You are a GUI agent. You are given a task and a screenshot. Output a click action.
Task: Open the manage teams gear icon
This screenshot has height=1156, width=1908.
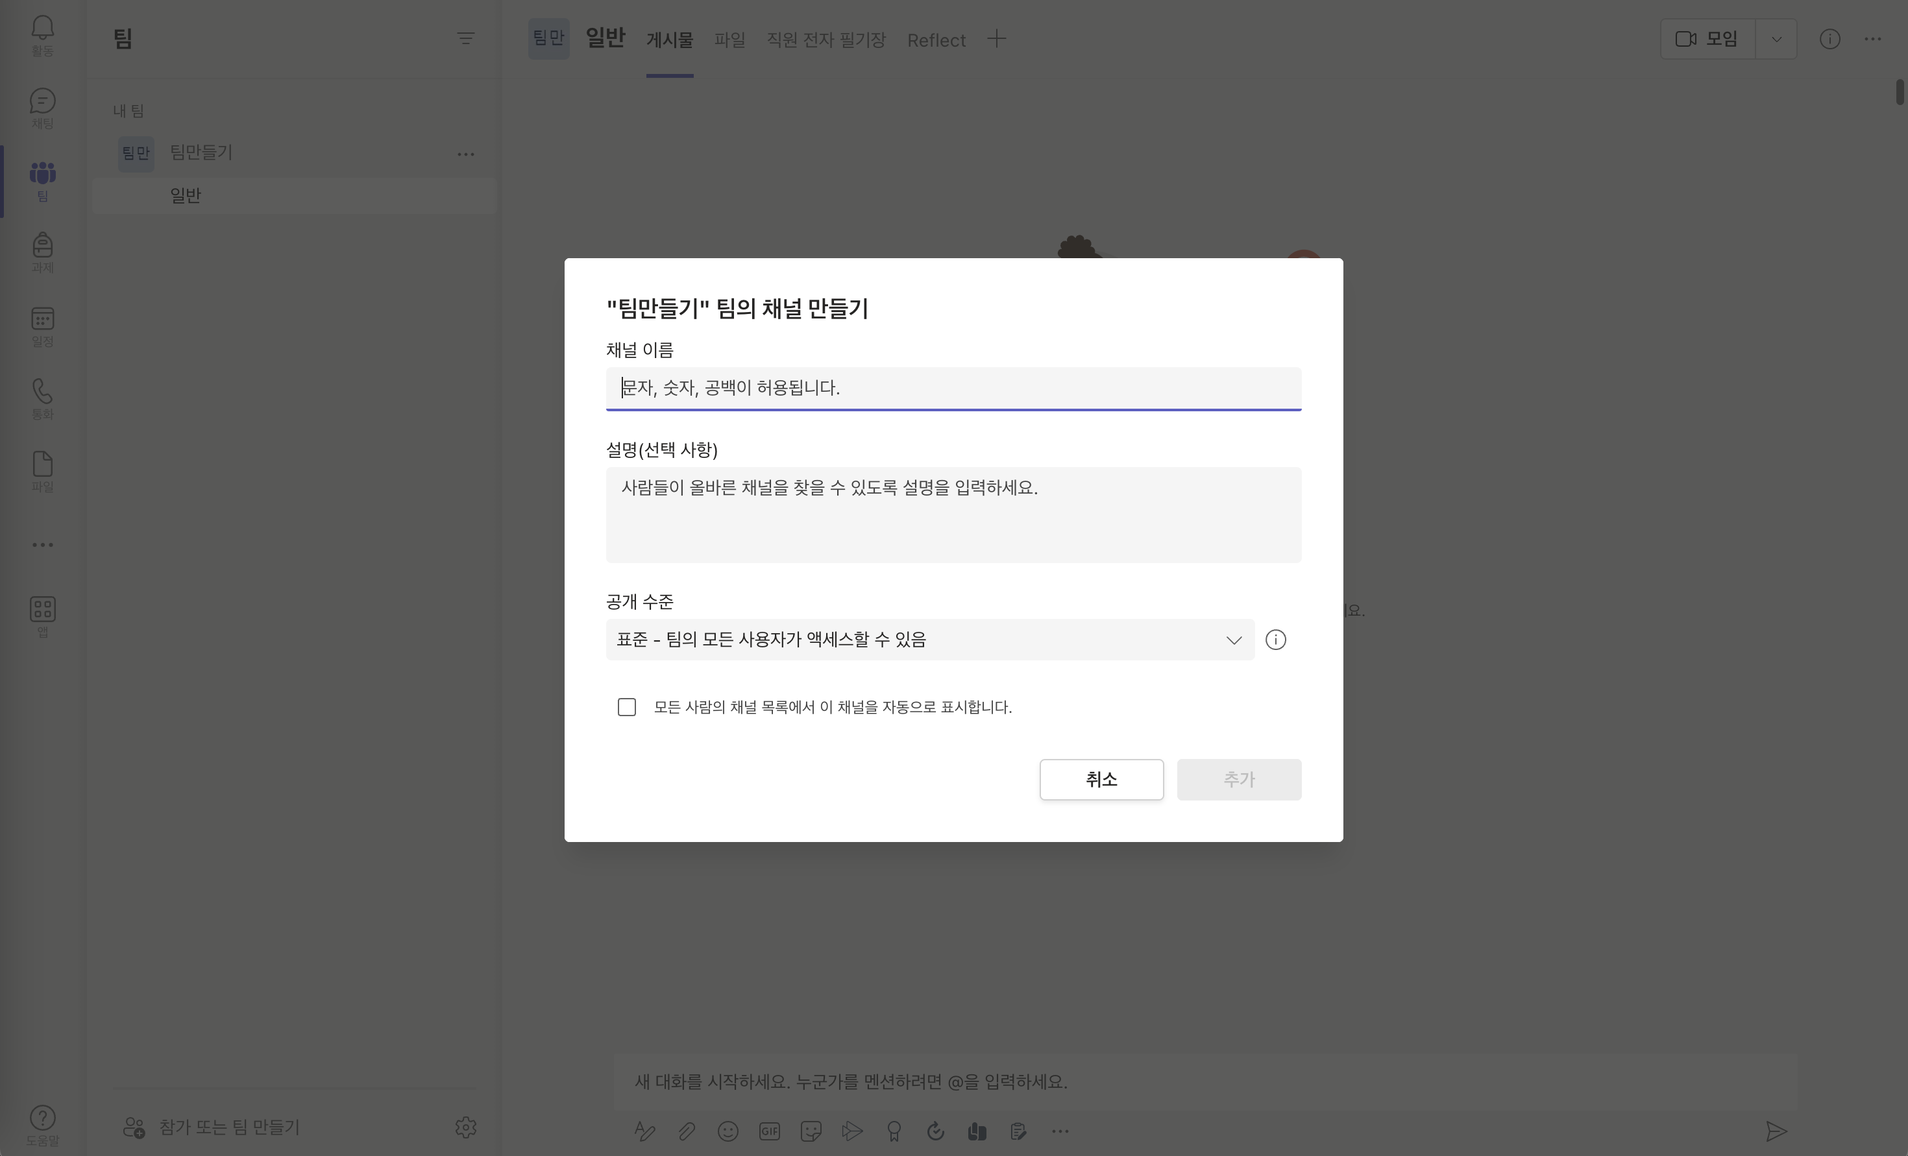click(465, 1127)
